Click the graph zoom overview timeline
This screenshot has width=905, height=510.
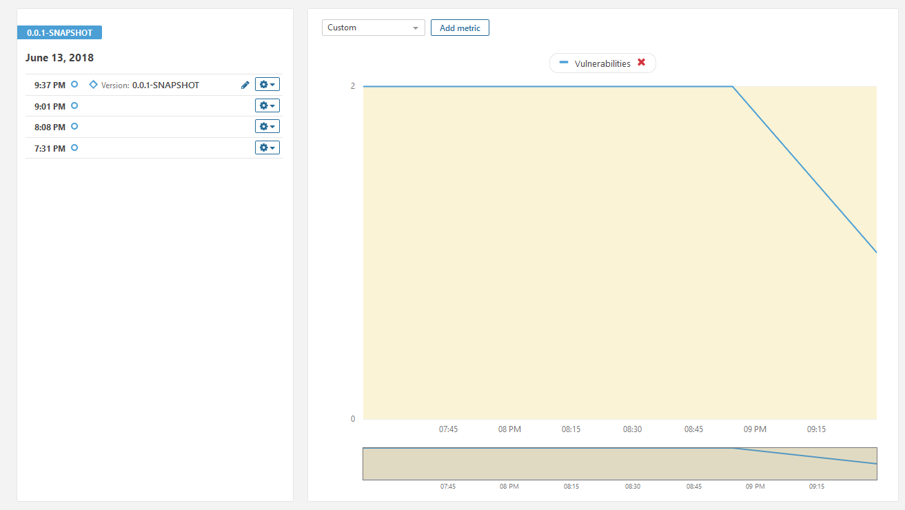(x=619, y=464)
